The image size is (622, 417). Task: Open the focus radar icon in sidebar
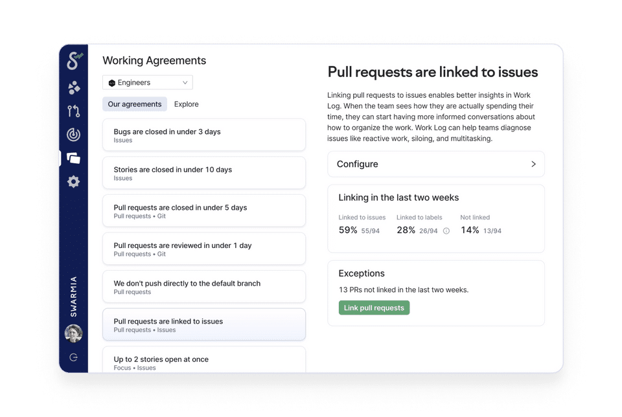(x=74, y=135)
